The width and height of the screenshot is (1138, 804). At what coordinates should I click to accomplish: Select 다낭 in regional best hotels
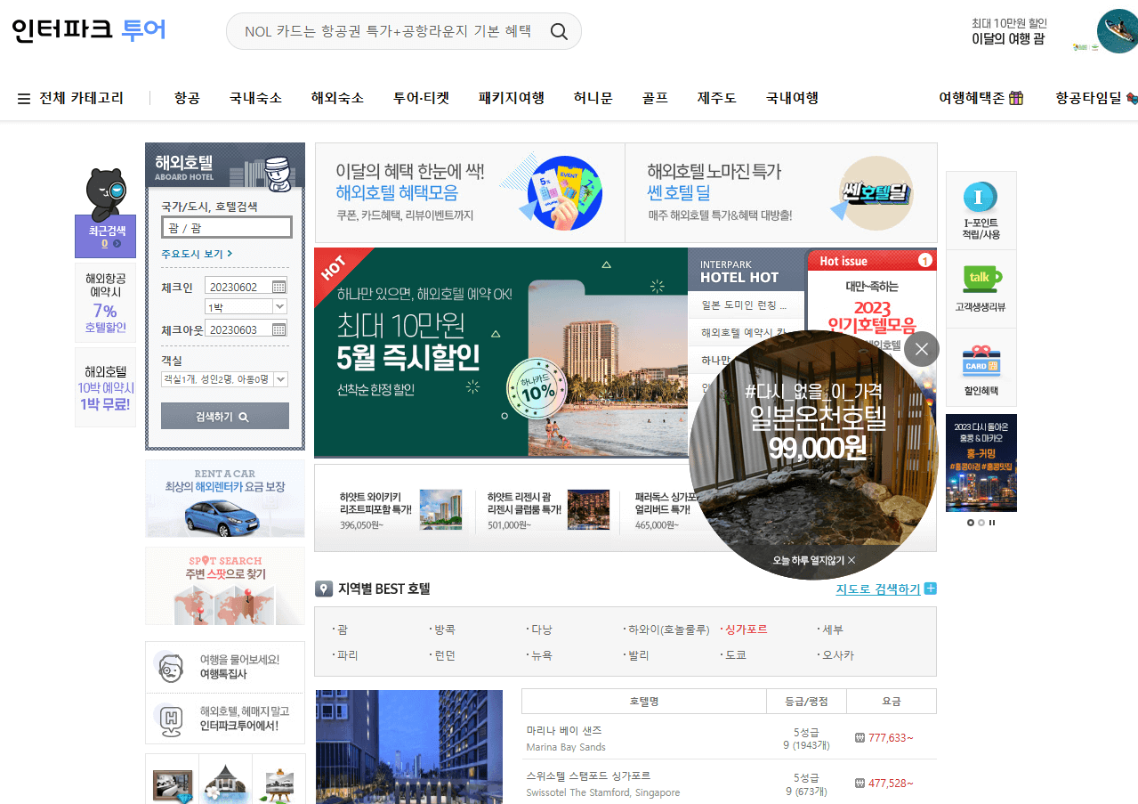coord(540,629)
